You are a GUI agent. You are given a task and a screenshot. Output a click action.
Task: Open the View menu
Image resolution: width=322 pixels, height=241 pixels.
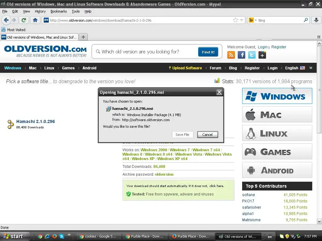pyautogui.click(x=26, y=11)
